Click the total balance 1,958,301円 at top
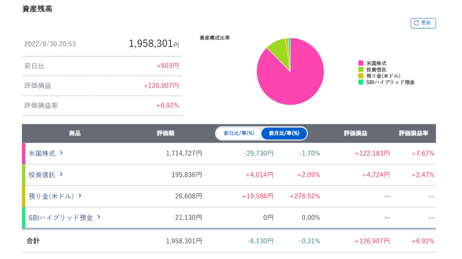The image size is (462, 259). pos(154,44)
